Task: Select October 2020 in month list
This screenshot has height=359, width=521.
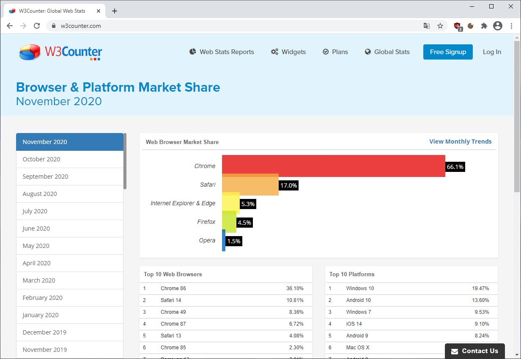Action: click(x=70, y=159)
